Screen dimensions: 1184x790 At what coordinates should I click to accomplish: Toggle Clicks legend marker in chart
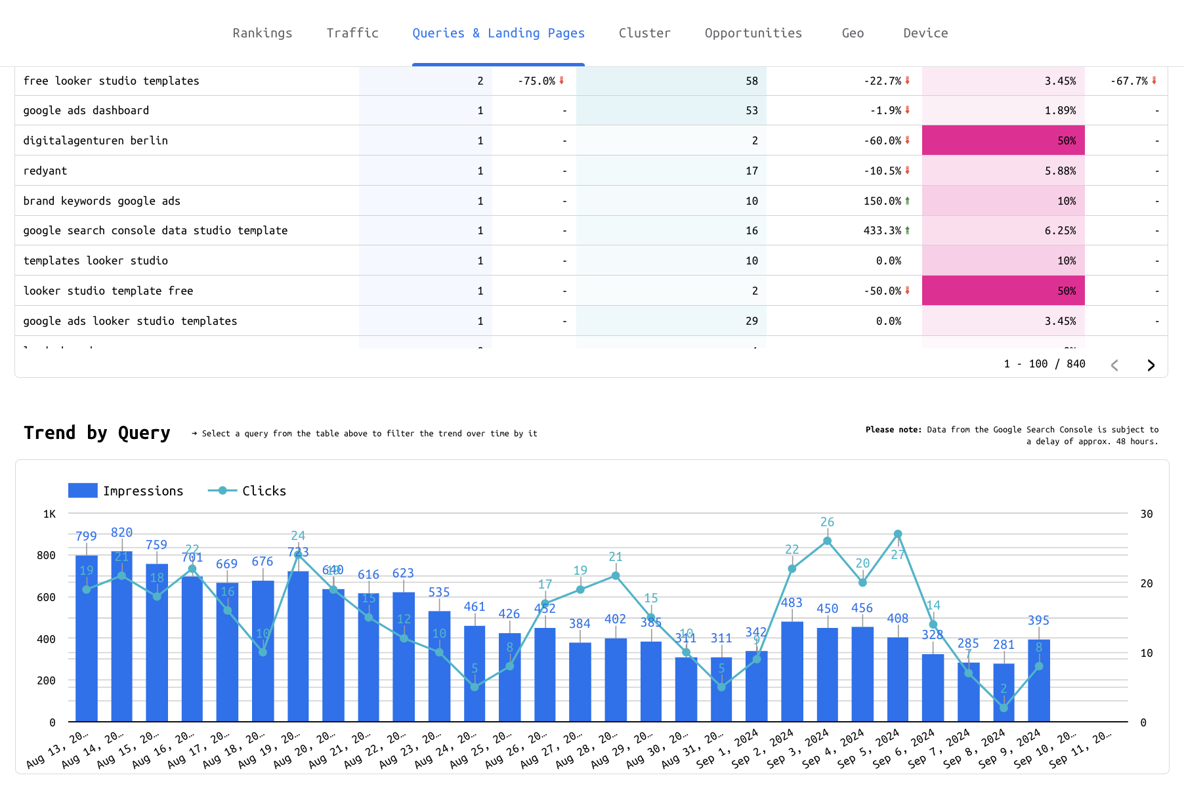pyautogui.click(x=222, y=490)
